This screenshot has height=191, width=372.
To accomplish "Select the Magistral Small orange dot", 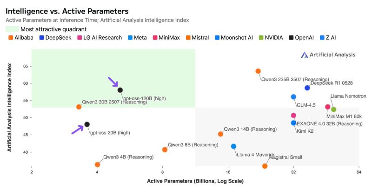I will coord(265,166).
